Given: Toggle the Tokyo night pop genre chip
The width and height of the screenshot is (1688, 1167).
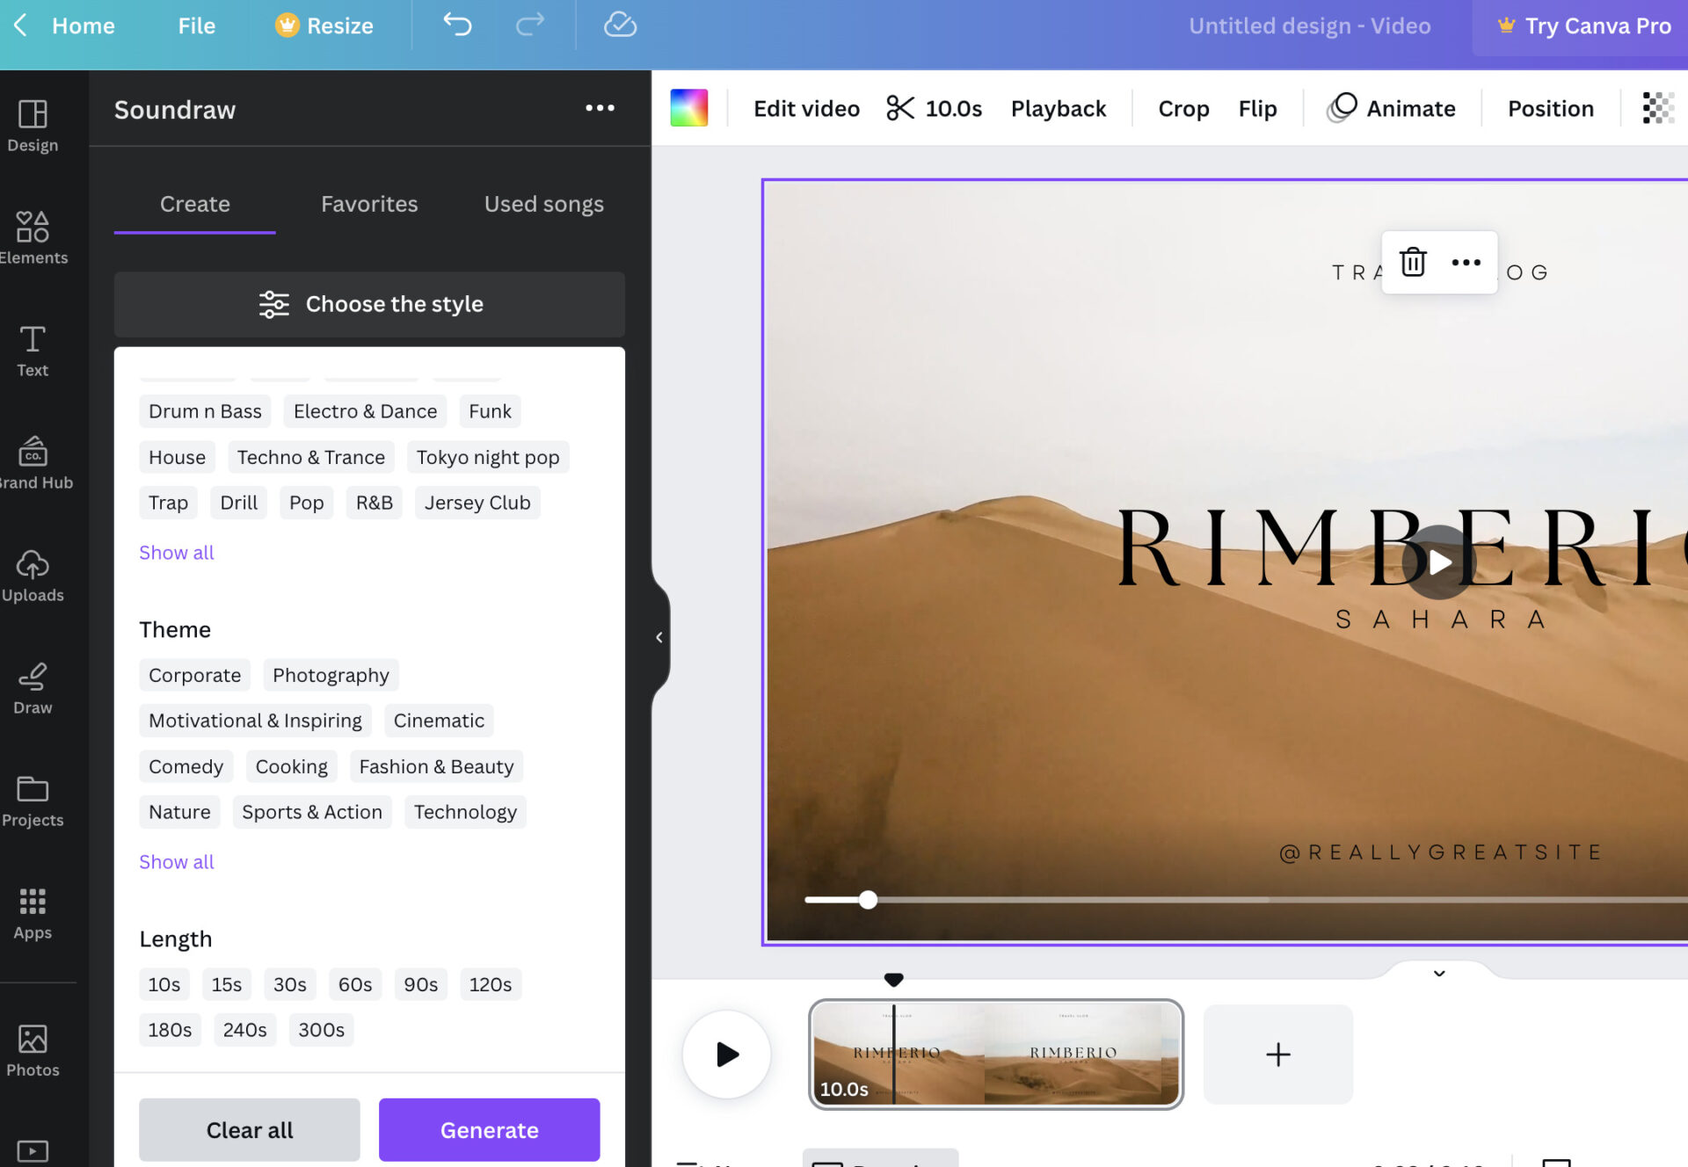Looking at the screenshot, I should pyautogui.click(x=488, y=457).
